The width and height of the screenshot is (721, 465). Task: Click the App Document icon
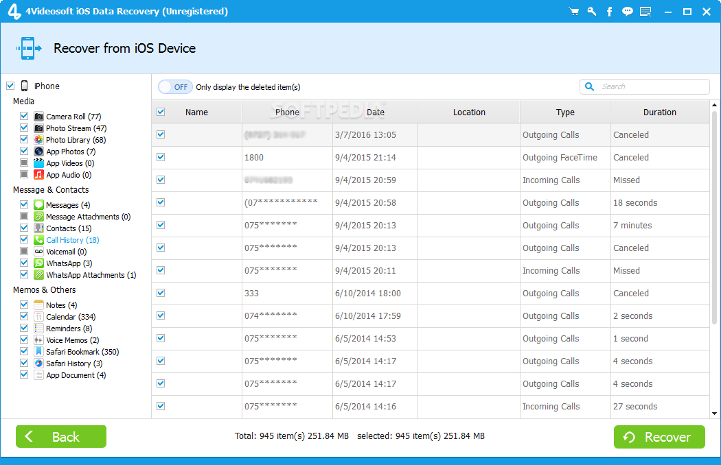tap(39, 375)
